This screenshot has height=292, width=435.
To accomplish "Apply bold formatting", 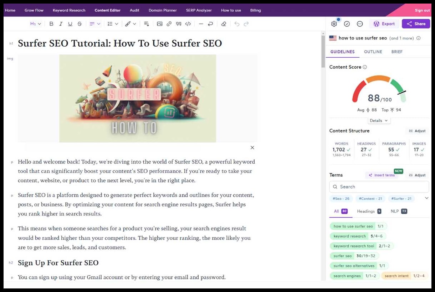I will 51,24.
